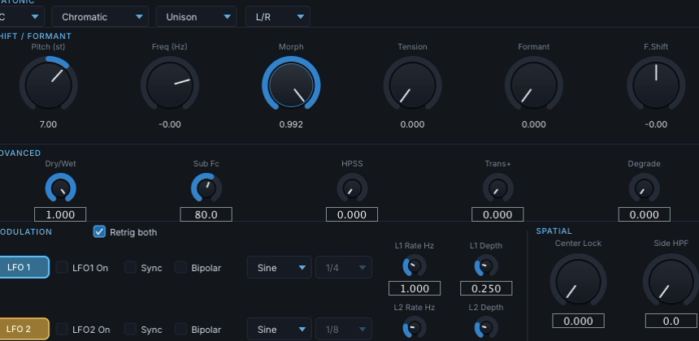Click the F.Shift value -0.00

coord(656,125)
